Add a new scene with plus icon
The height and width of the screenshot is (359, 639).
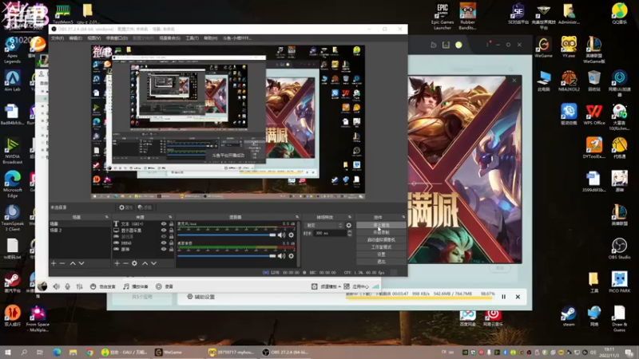tap(54, 263)
